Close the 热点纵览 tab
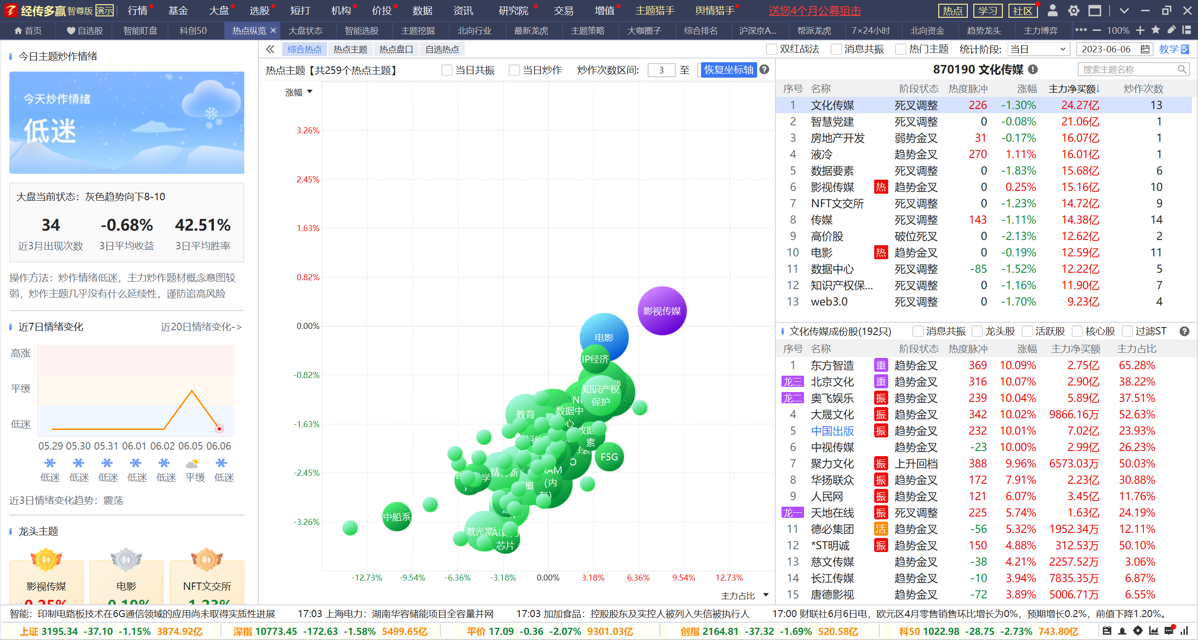1198x640 pixels. point(273,30)
